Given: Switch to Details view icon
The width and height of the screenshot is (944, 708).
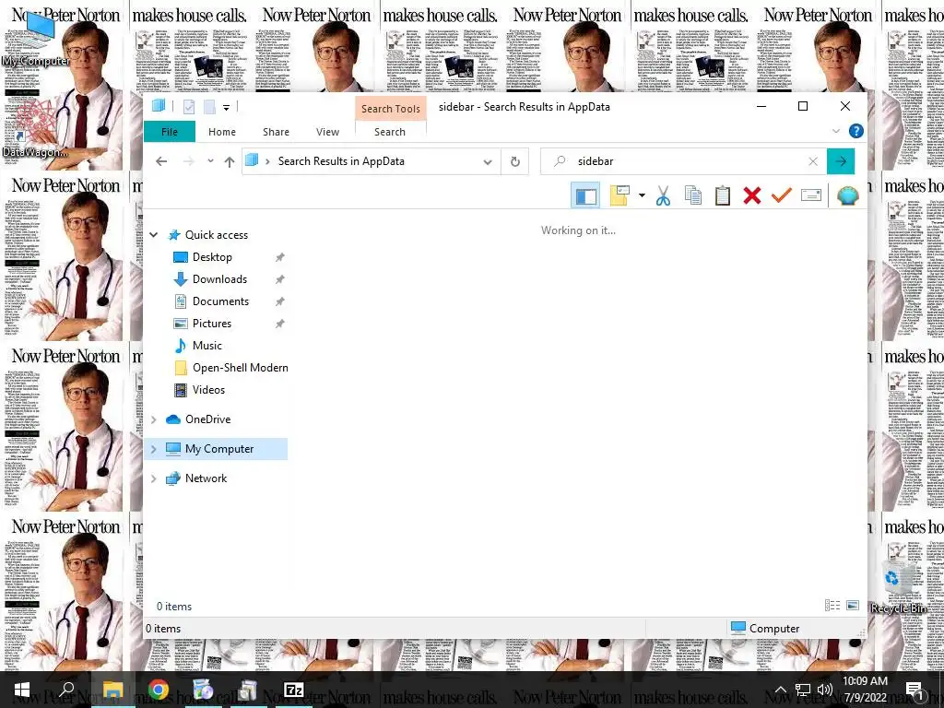Looking at the screenshot, I should 832,606.
